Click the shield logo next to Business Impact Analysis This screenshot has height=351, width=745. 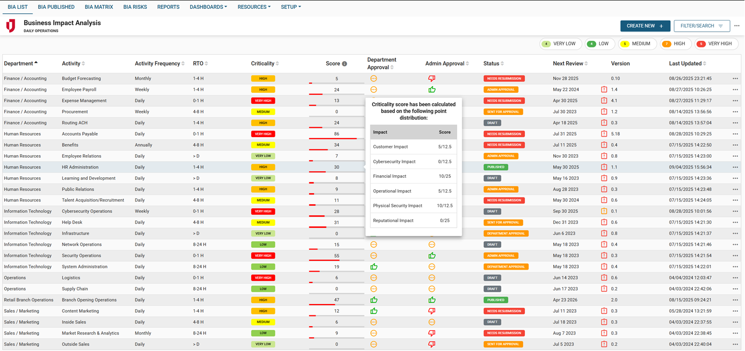pyautogui.click(x=10, y=25)
